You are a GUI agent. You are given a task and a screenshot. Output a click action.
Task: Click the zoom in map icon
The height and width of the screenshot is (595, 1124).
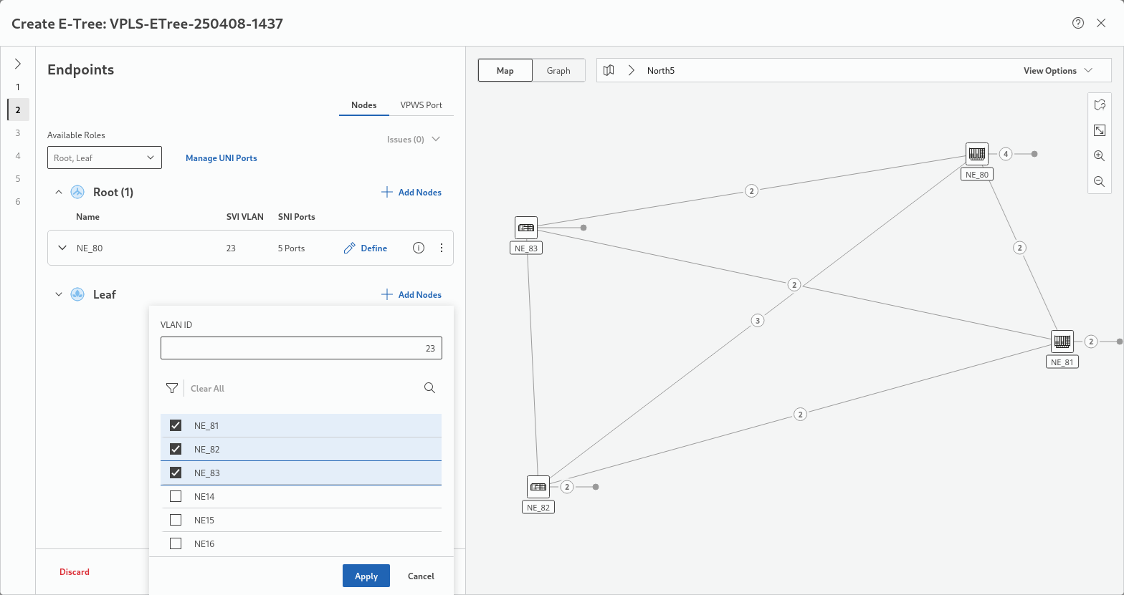click(x=1099, y=155)
